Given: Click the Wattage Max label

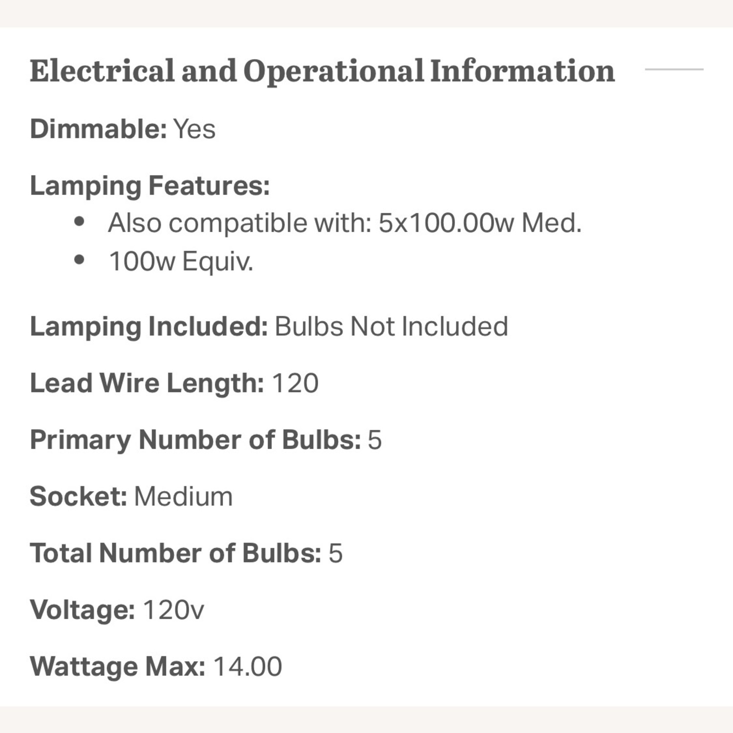Looking at the screenshot, I should coord(117,667).
